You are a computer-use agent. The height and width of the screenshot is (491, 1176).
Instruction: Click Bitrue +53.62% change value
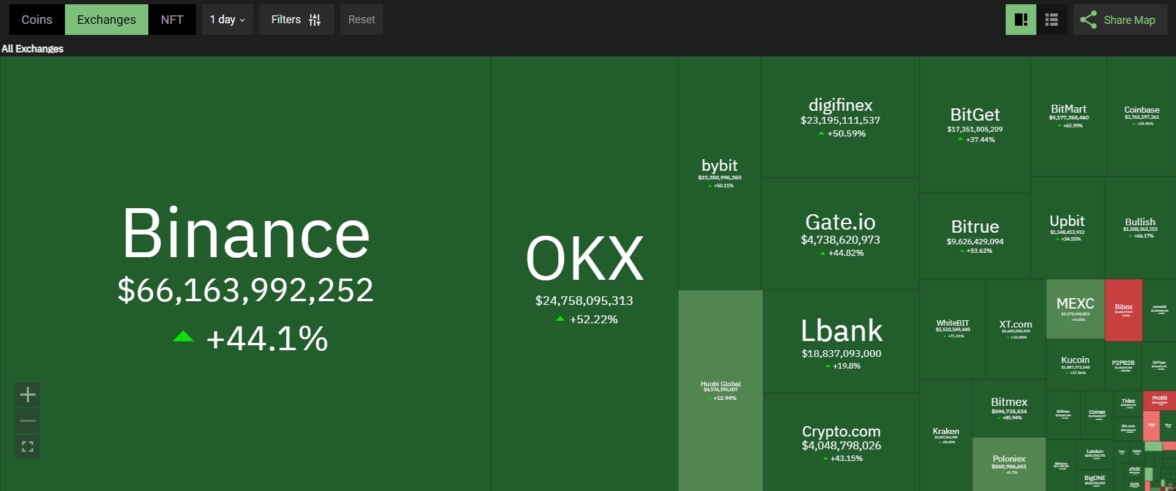(979, 251)
